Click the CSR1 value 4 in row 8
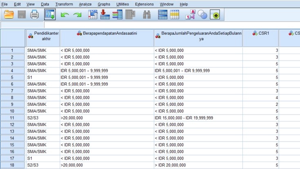This screenshot has height=169, width=300. tap(261, 98)
